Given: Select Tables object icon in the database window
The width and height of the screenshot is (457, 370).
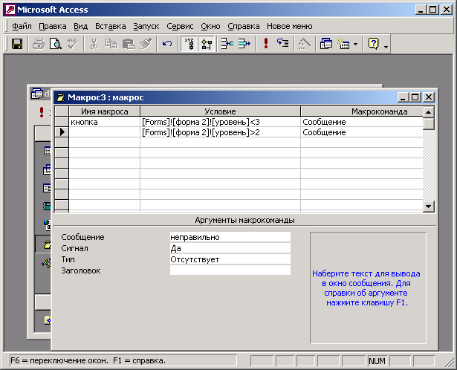Looking at the screenshot, I should 48,151.
